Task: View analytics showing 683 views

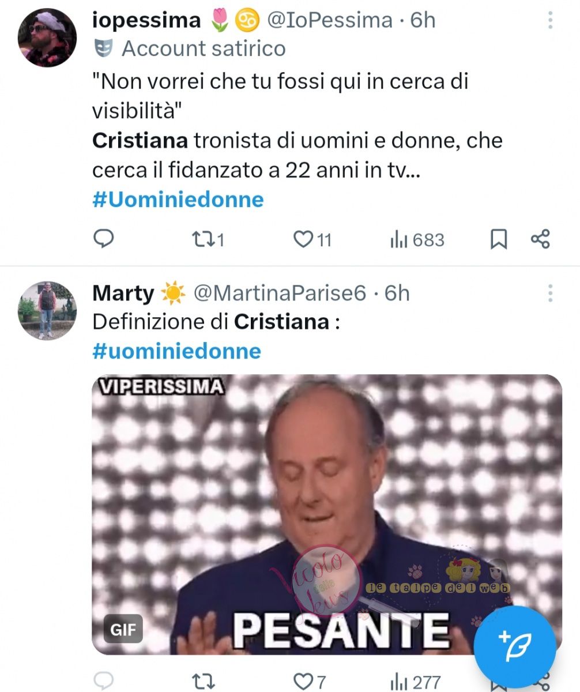Action: pyautogui.click(x=417, y=239)
